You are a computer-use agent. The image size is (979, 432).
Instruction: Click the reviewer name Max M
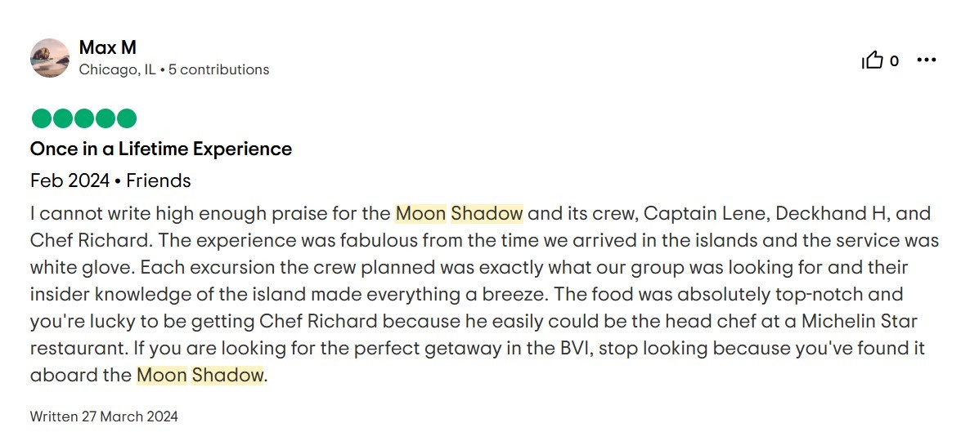107,48
